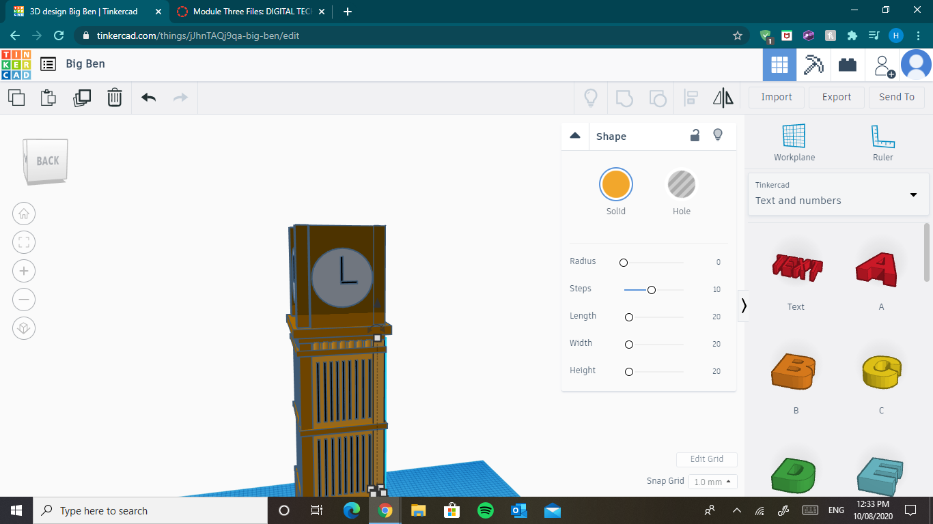Viewport: 933px width, 524px height.
Task: Undo the last action
Action: click(x=149, y=98)
